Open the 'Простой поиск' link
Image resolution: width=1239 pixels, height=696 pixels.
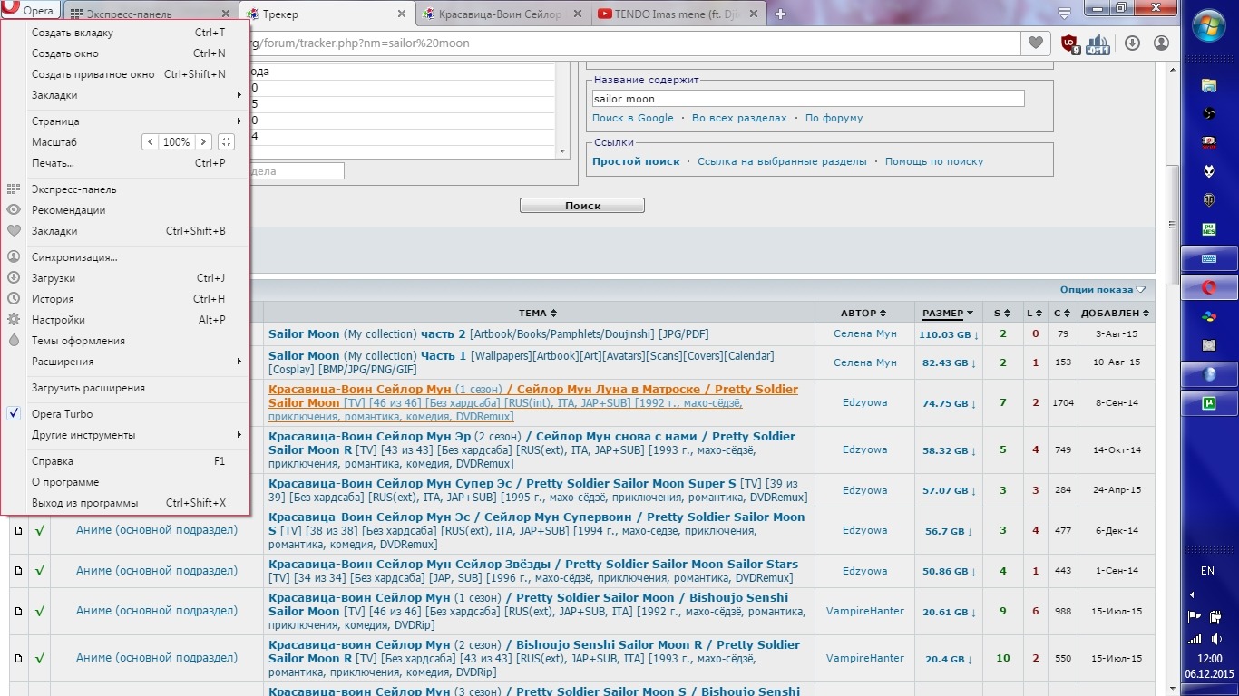636,161
